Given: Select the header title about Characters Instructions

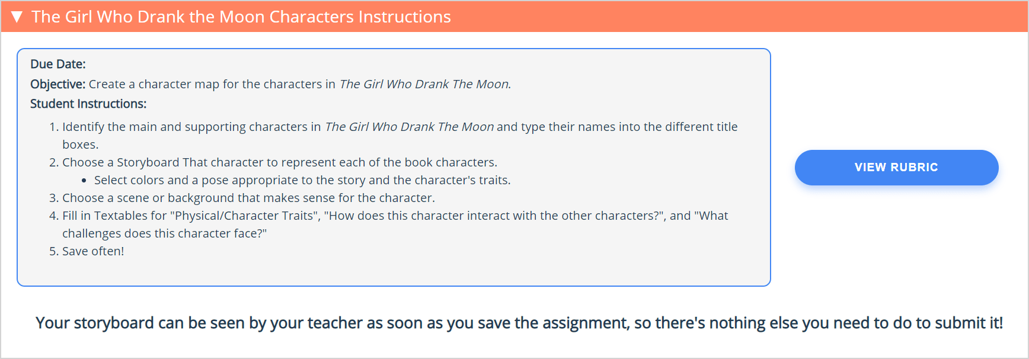Looking at the screenshot, I should (x=241, y=17).
